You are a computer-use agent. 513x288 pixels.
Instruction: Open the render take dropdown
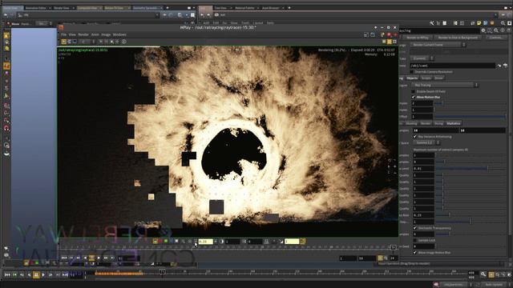point(422,58)
